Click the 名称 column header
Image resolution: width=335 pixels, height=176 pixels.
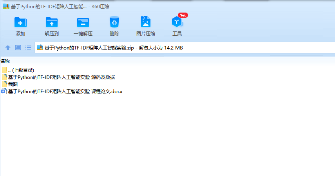point(5,61)
